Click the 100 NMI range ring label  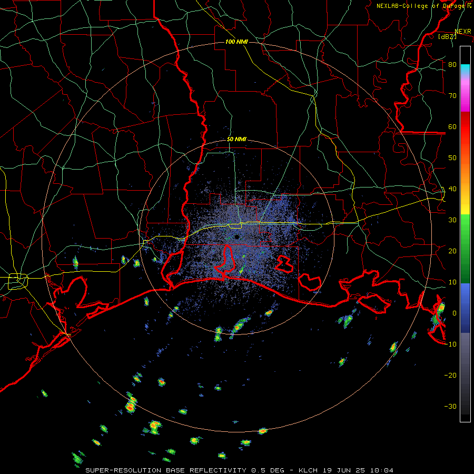click(236, 42)
